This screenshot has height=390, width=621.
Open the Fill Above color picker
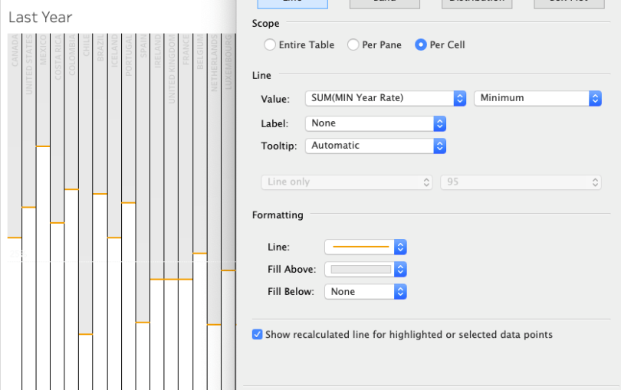click(366, 270)
